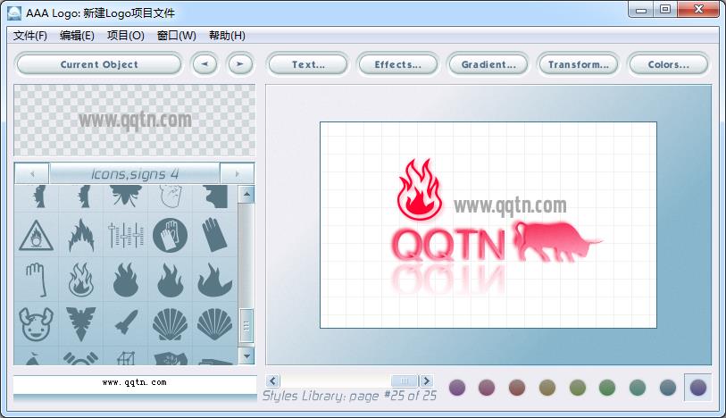Click the Effects... button
The height and width of the screenshot is (418, 726).
(x=397, y=64)
